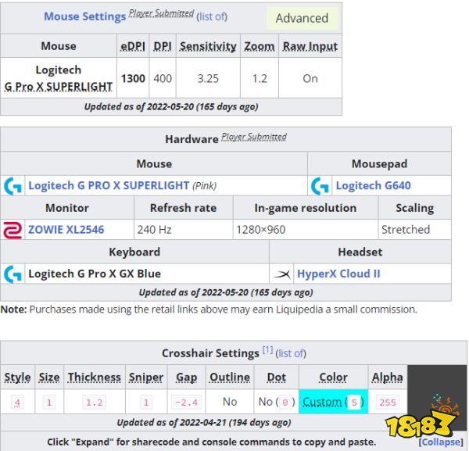The width and height of the screenshot is (469, 451).
Task: Click the Logitech logo beside G PRO X SUPERLIGHT
Action: tap(13, 186)
